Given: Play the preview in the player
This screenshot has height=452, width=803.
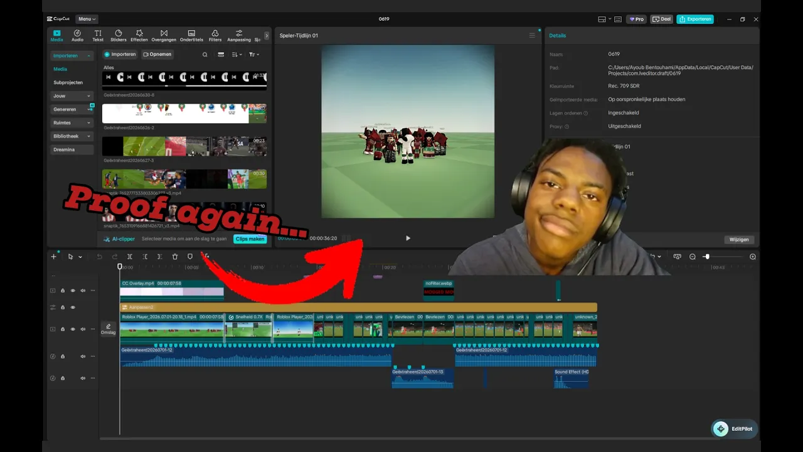Looking at the screenshot, I should [408, 239].
